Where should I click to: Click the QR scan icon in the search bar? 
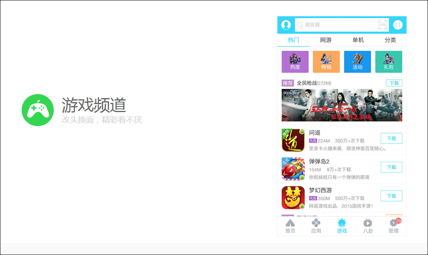pyautogui.click(x=383, y=24)
